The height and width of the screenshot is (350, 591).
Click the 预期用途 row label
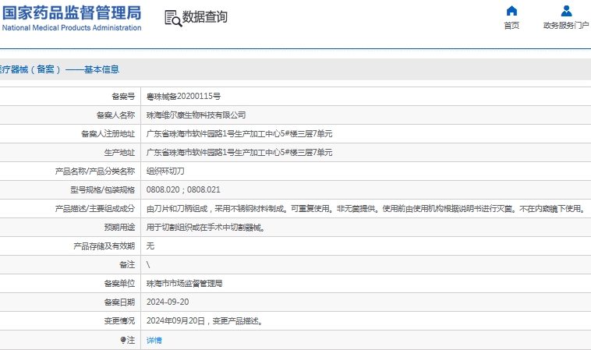(119, 228)
